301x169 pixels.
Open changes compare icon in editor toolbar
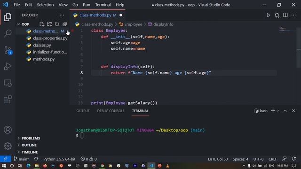click(x=277, y=15)
